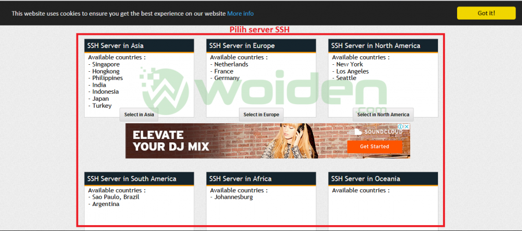The image size is (522, 231).
Task: Open the More info cookie link
Action: (240, 14)
